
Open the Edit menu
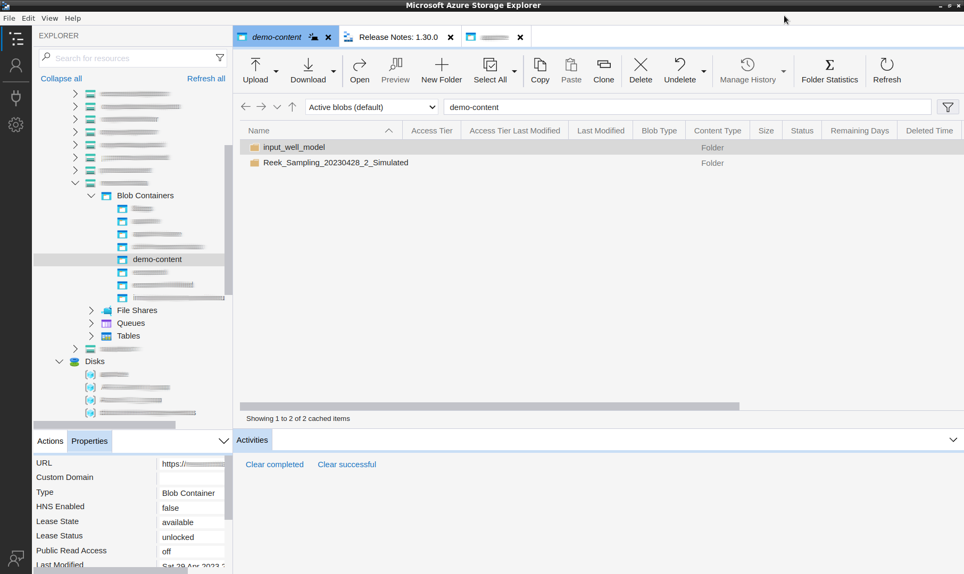pos(28,18)
